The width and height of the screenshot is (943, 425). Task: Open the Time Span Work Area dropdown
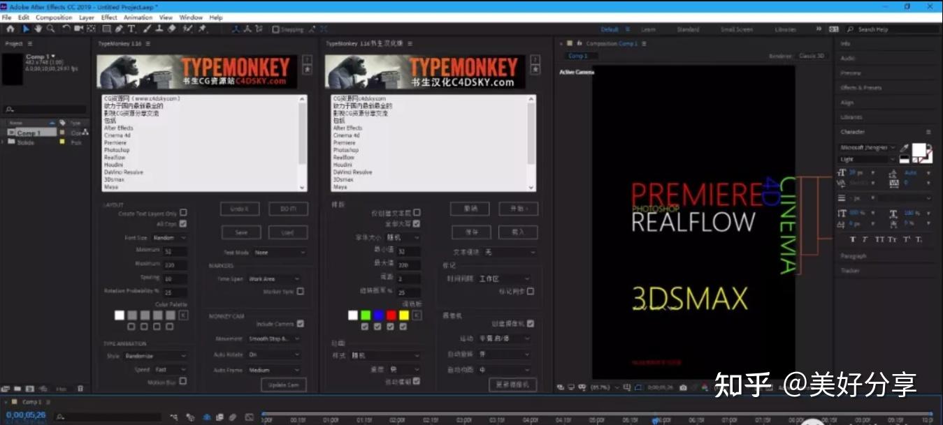click(273, 278)
